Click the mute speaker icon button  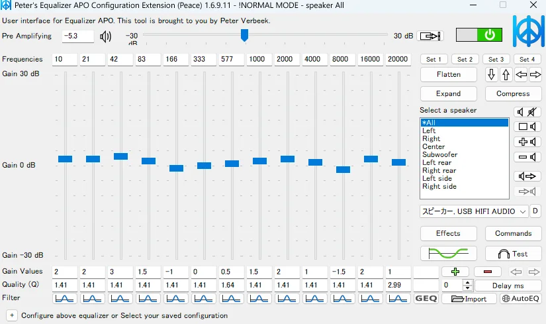[x=527, y=112]
